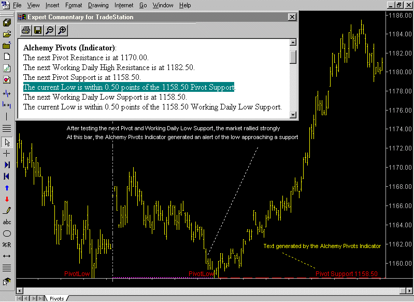Pick the pencil trendline drawing tool
The image size is (414, 302).
pos(7,211)
